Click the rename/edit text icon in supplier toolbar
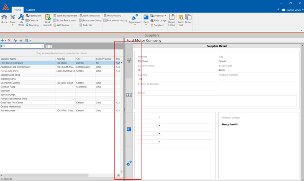The height and width of the screenshot is (181, 304). (x=15, y=40)
